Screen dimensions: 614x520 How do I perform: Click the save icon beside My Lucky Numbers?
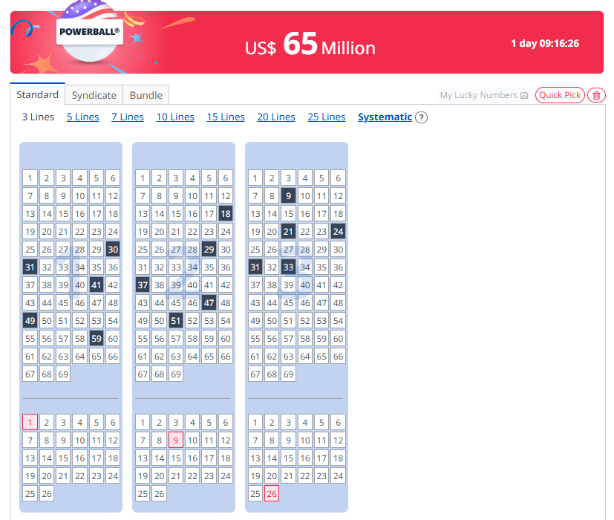click(x=524, y=95)
